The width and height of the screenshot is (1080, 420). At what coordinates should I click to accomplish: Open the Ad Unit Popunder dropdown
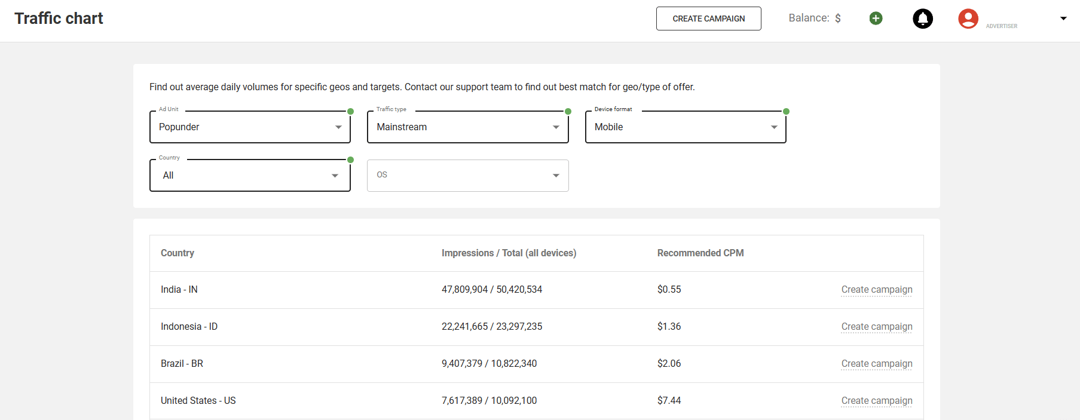coord(250,127)
